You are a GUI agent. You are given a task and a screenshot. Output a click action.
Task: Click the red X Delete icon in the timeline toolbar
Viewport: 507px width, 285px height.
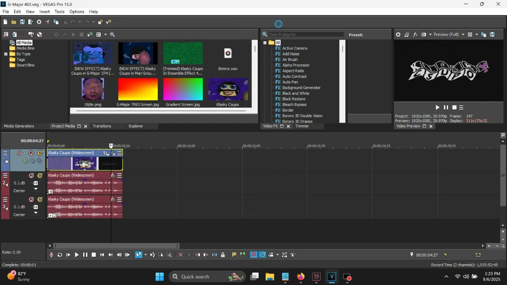click(181, 255)
